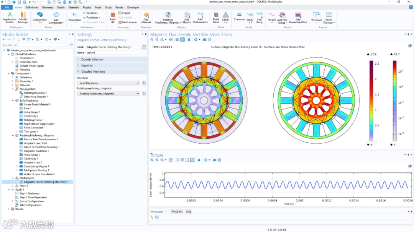Open the Model Manager
This screenshot has width=414, height=232.
[x=23, y=18]
